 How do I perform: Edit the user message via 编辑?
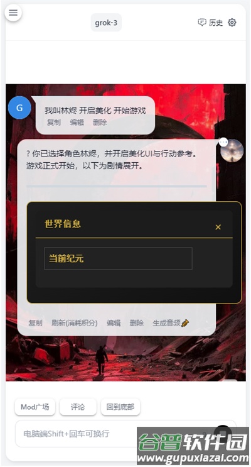[77, 123]
